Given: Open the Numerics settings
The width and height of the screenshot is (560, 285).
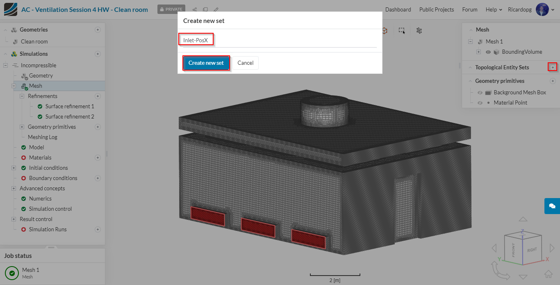Looking at the screenshot, I should click(x=40, y=198).
